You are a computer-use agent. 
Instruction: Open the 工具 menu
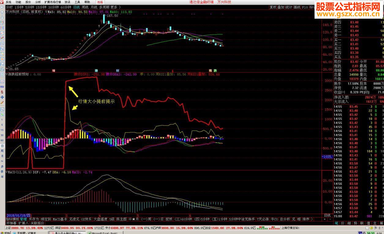tap(77, 2)
